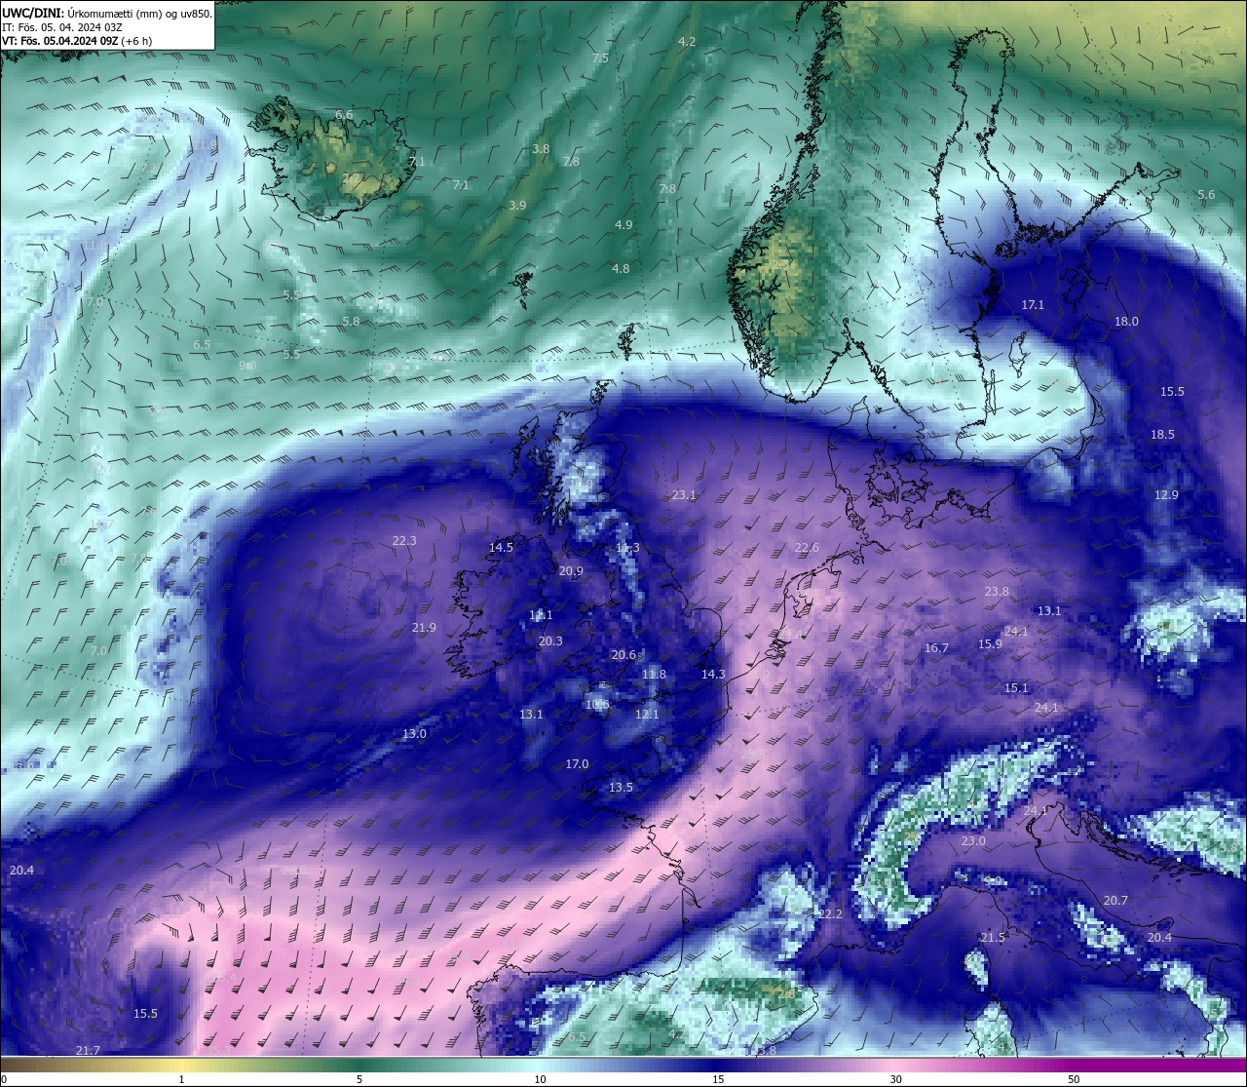Click the 12.1 value over southern England

pos(647,715)
